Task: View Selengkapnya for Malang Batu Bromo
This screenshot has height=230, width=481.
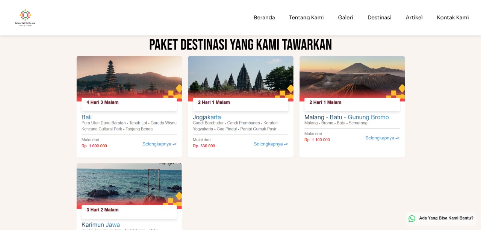Action: [x=382, y=138]
